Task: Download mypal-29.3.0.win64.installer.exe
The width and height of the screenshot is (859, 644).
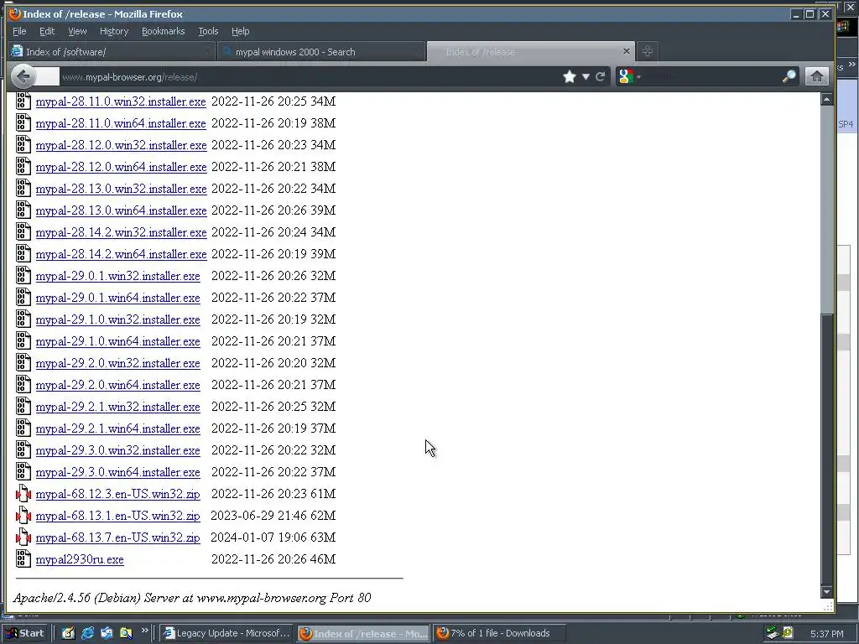Action: (x=117, y=472)
